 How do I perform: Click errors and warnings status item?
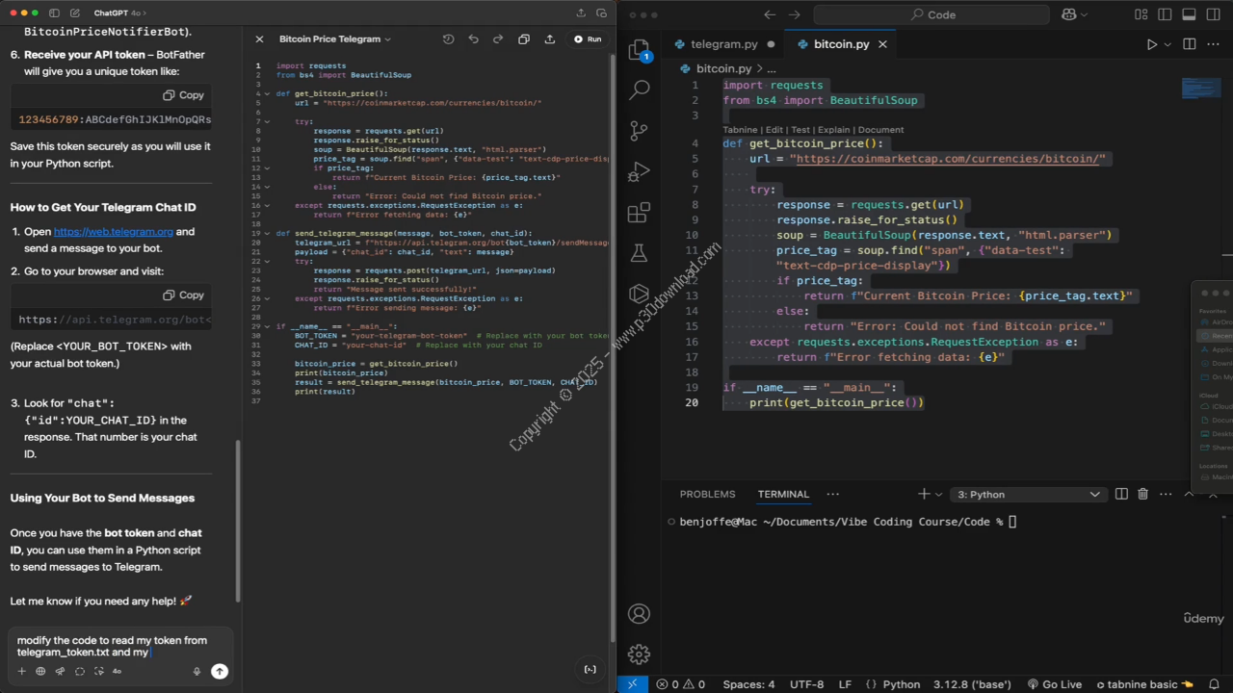tap(681, 684)
